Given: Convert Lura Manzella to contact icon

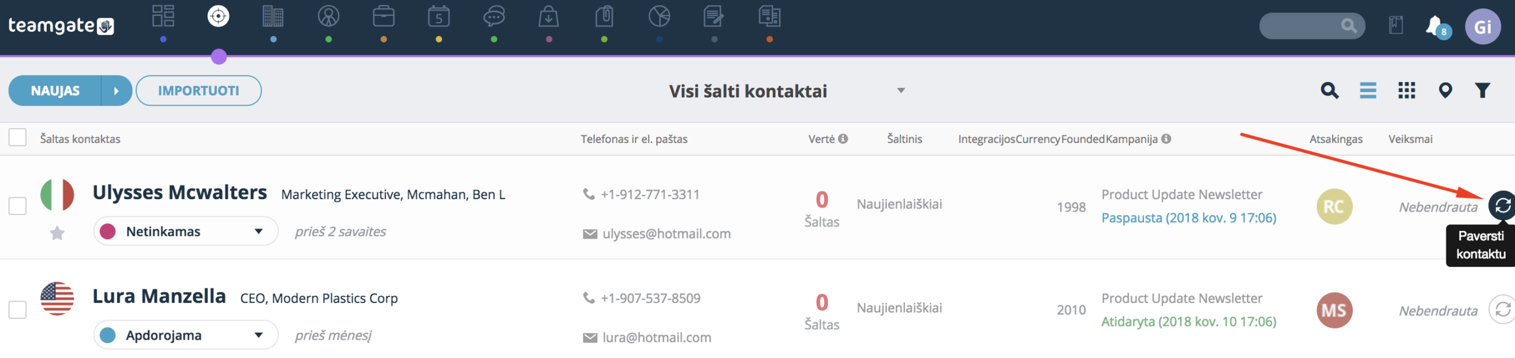Looking at the screenshot, I should pyautogui.click(x=1503, y=309).
